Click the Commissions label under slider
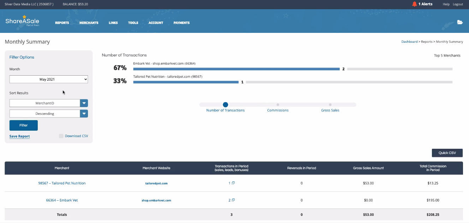Viewport: 469px width, 223px height. 278,110
